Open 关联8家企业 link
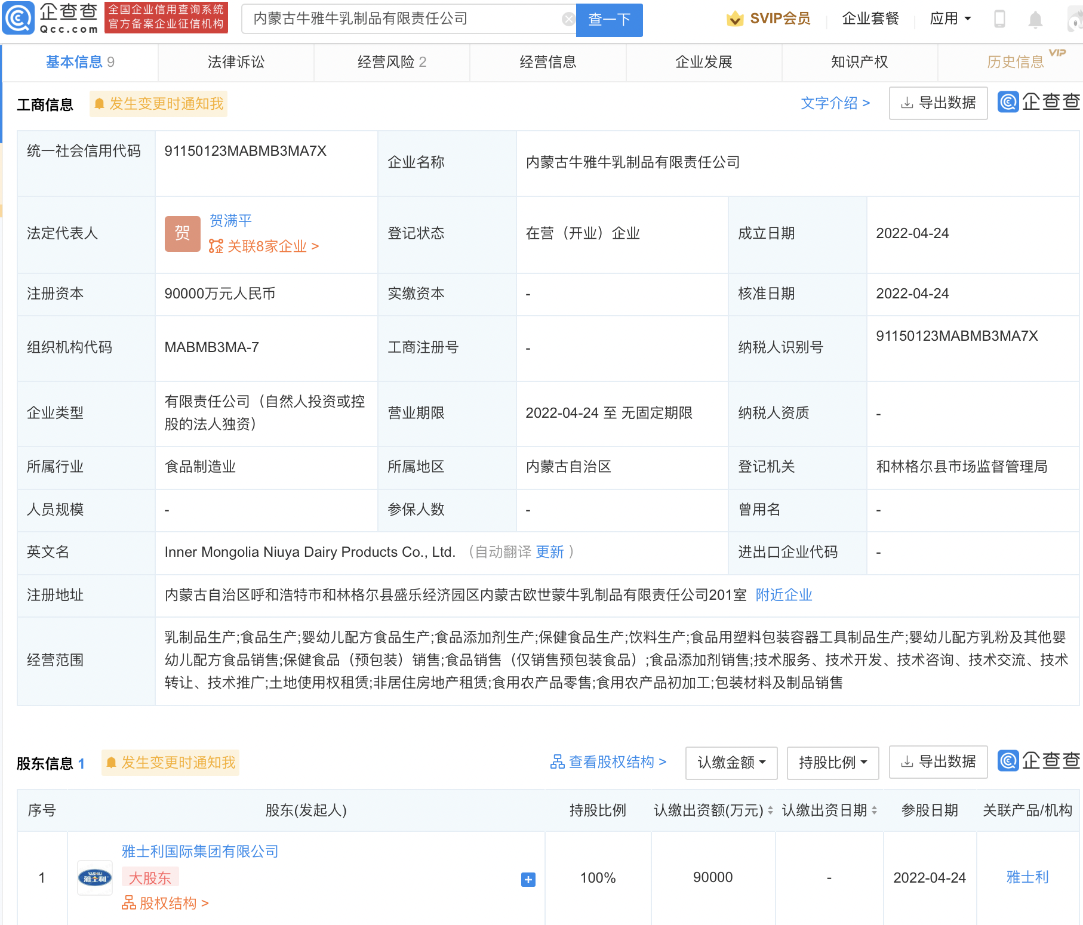 point(273,246)
